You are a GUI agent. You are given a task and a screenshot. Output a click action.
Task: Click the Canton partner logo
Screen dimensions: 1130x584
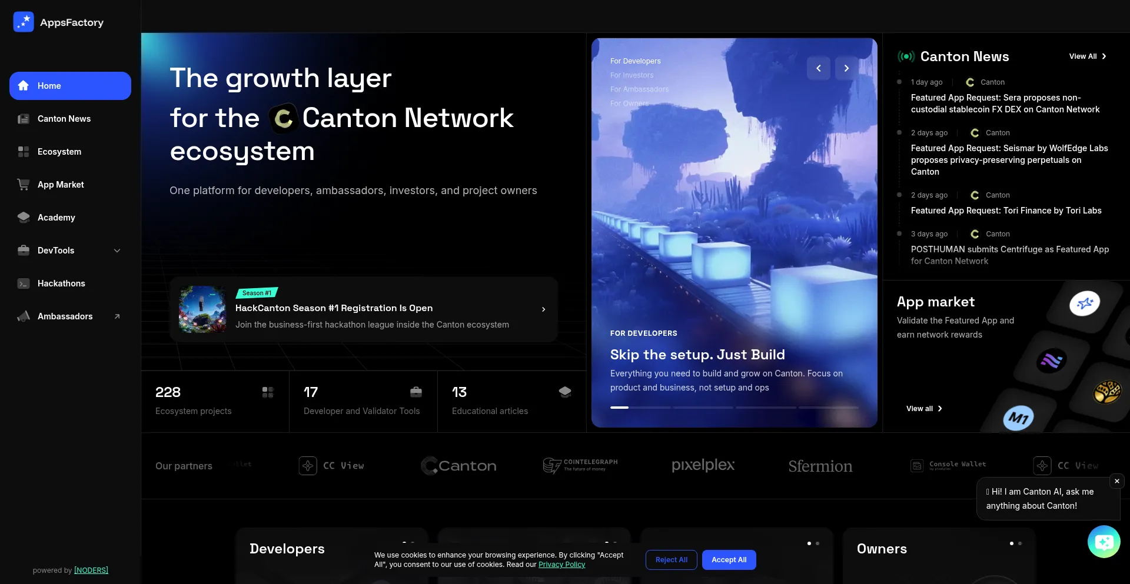pos(458,466)
